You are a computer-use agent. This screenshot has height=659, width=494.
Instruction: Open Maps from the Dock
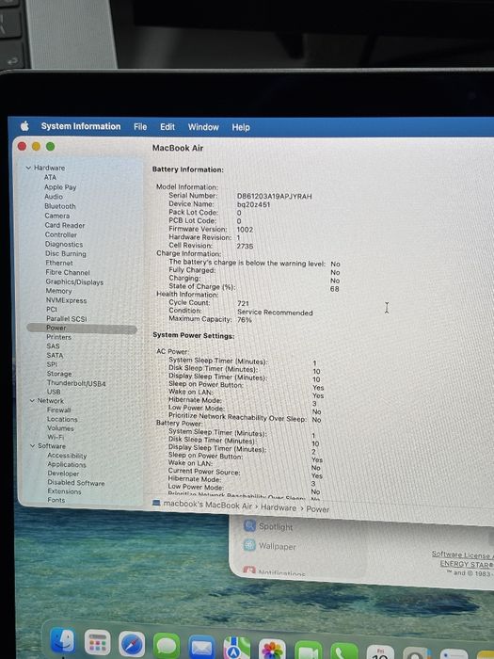[237, 648]
